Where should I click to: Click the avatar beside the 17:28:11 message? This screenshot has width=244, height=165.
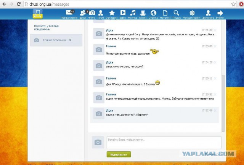point(99,82)
